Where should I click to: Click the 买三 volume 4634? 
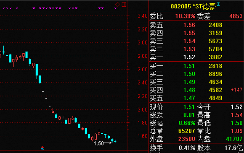click(x=215, y=82)
